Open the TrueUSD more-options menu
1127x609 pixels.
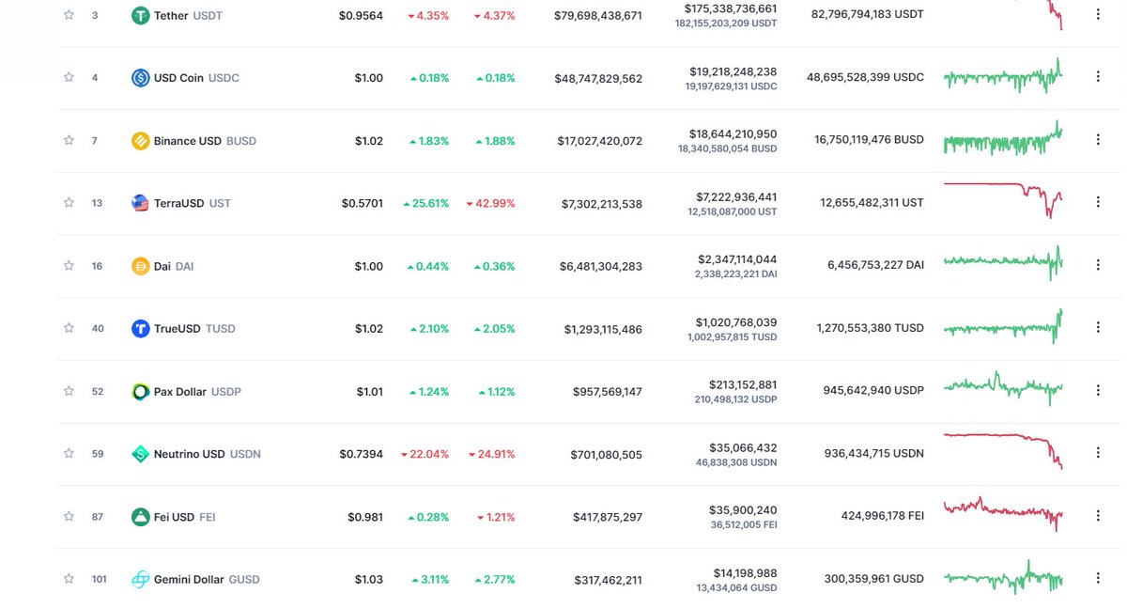[1097, 327]
